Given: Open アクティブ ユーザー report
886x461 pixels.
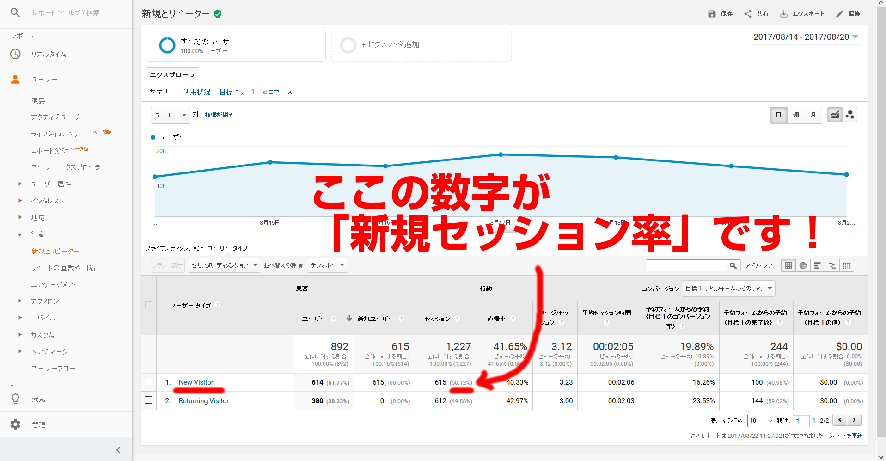Looking at the screenshot, I should (x=59, y=117).
